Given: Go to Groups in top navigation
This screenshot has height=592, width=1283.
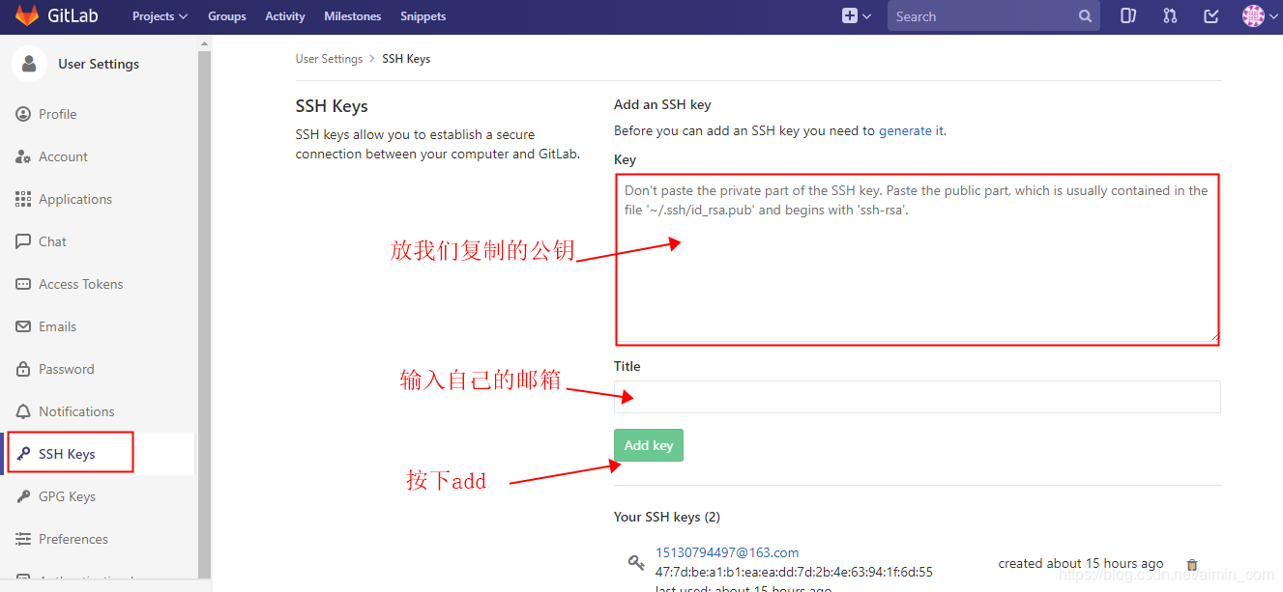Looking at the screenshot, I should tap(227, 16).
